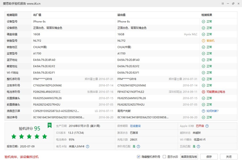Click the green 验 badge ribbon
242x165 pixels.
point(50,125)
